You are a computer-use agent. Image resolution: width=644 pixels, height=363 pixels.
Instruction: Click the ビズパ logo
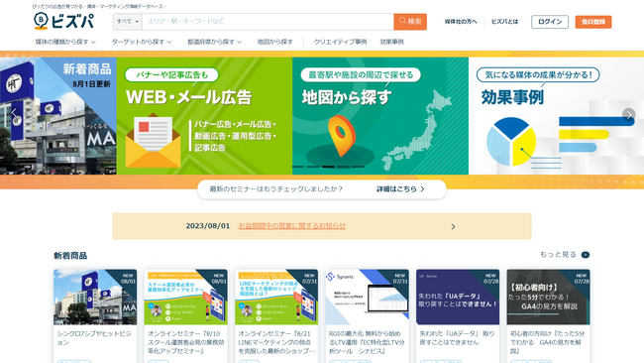(63, 21)
